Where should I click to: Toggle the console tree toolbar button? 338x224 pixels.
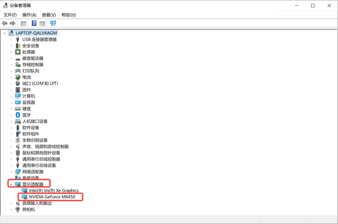pyautogui.click(x=23, y=23)
